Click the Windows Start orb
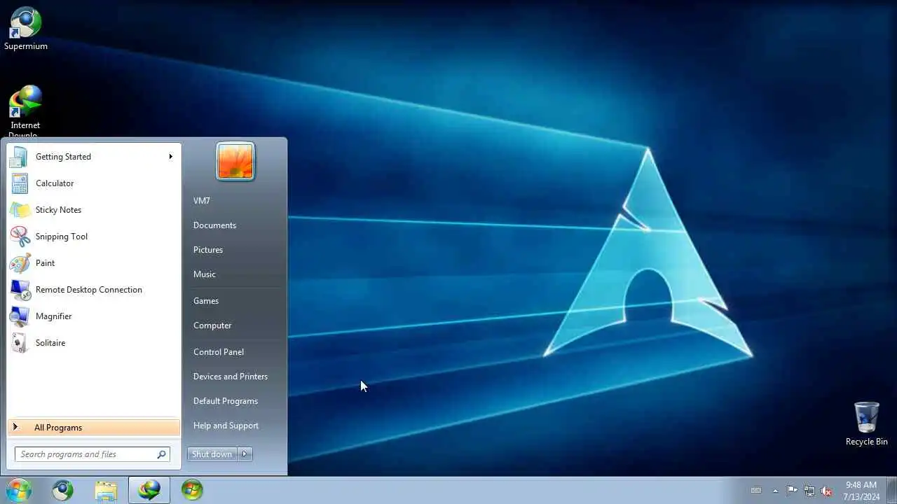897x504 pixels. coord(19,490)
